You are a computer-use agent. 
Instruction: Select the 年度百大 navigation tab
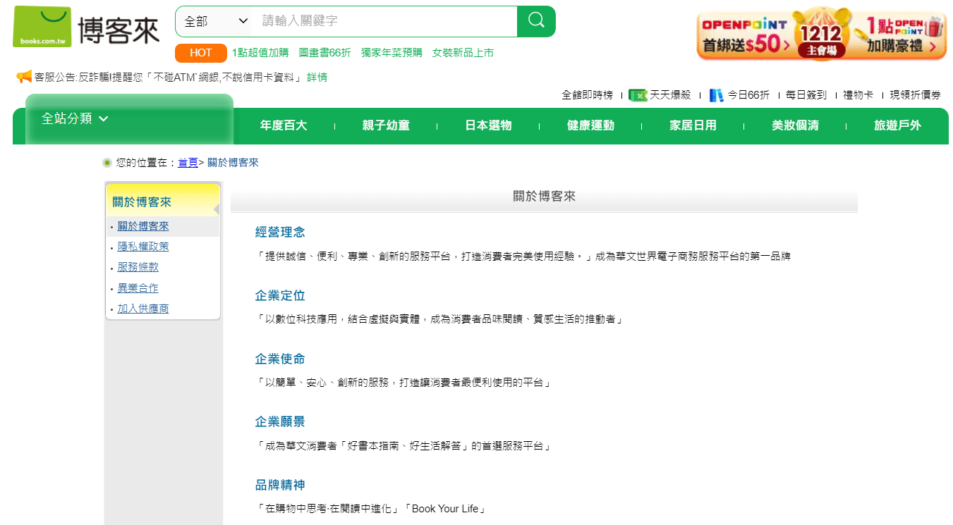click(x=284, y=125)
